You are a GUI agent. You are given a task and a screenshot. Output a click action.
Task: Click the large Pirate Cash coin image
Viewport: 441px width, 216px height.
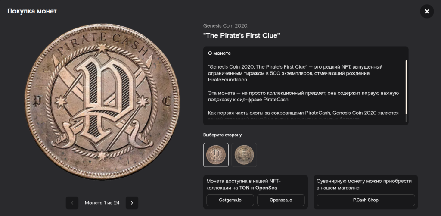(102, 102)
